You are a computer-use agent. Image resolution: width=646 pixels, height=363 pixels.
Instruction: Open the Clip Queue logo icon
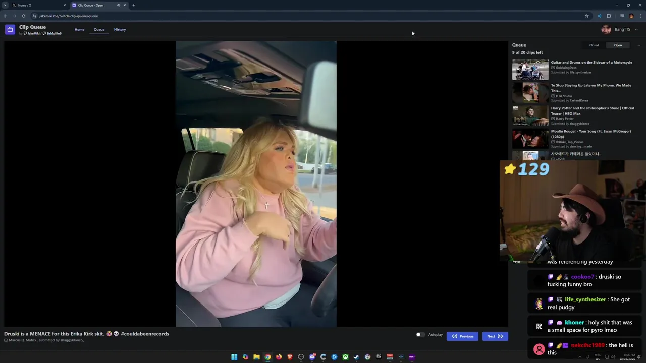(x=10, y=30)
